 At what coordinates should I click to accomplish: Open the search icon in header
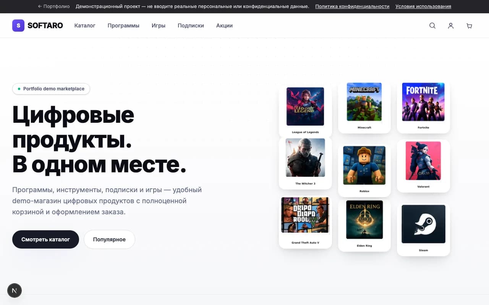(x=432, y=26)
